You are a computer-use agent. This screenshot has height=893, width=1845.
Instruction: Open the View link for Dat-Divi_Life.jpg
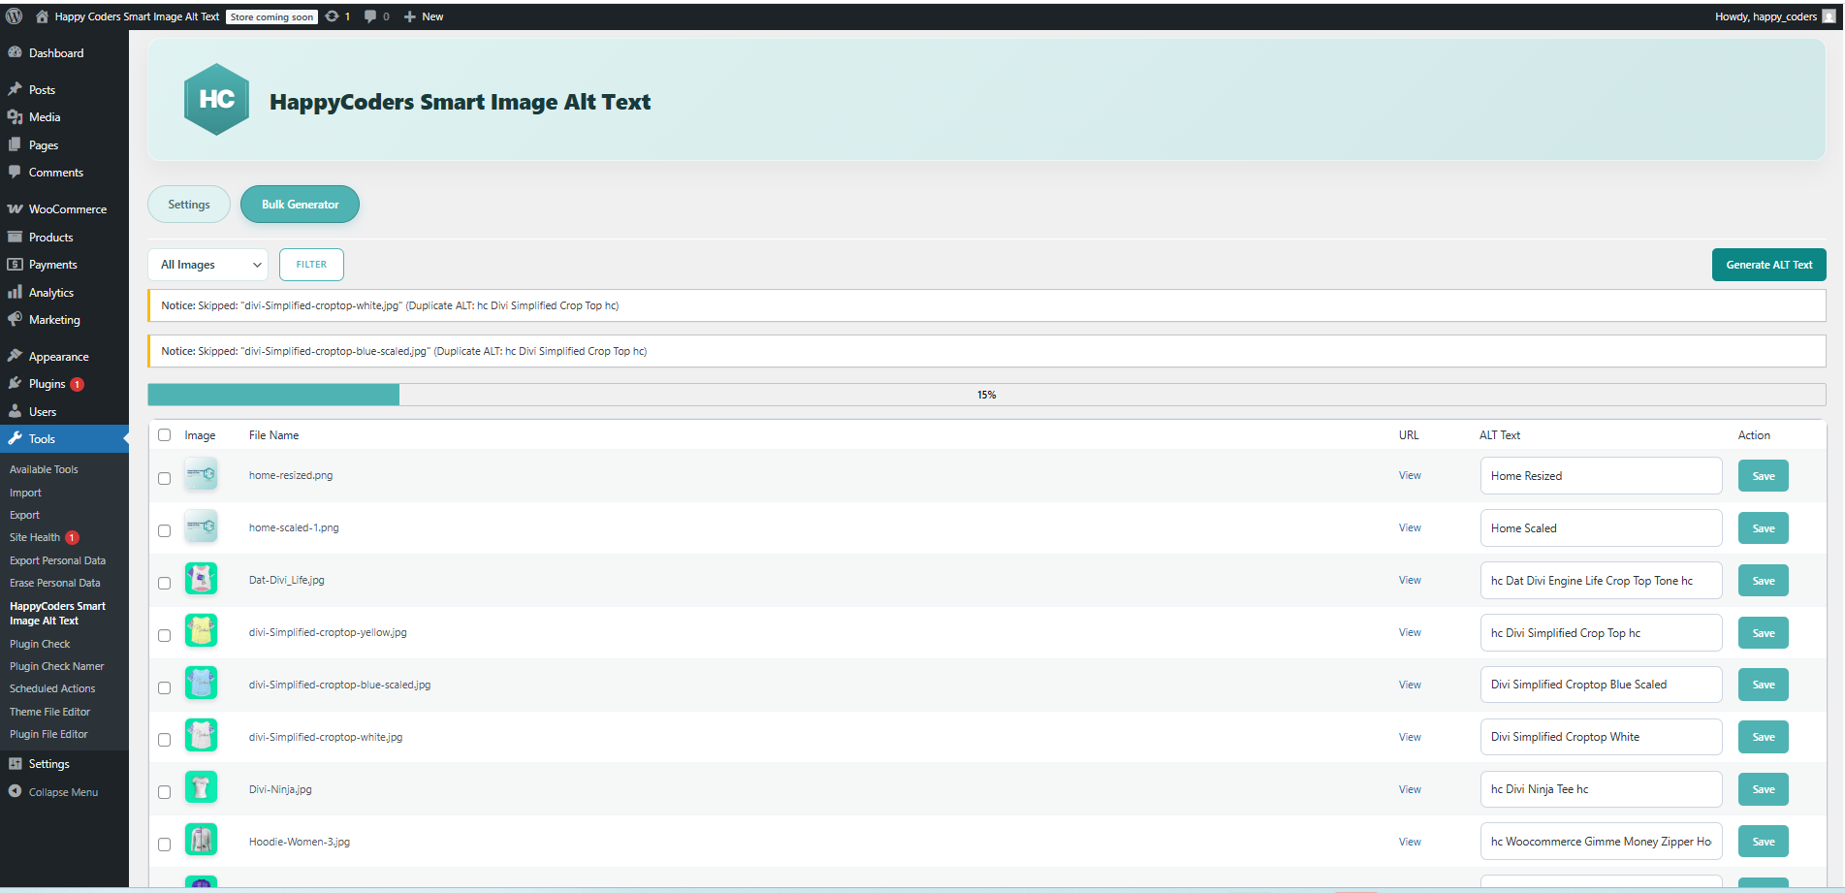[1409, 579]
